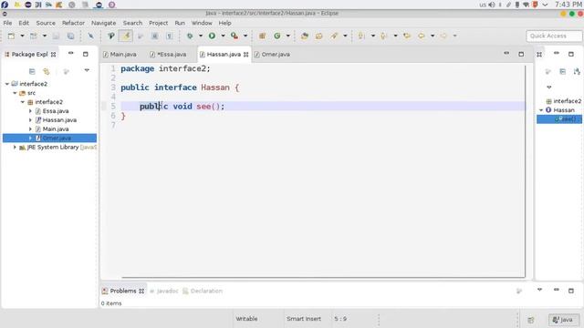584x328 pixels.
Task: Select Main.java in Package Explorer
Action: point(56,129)
